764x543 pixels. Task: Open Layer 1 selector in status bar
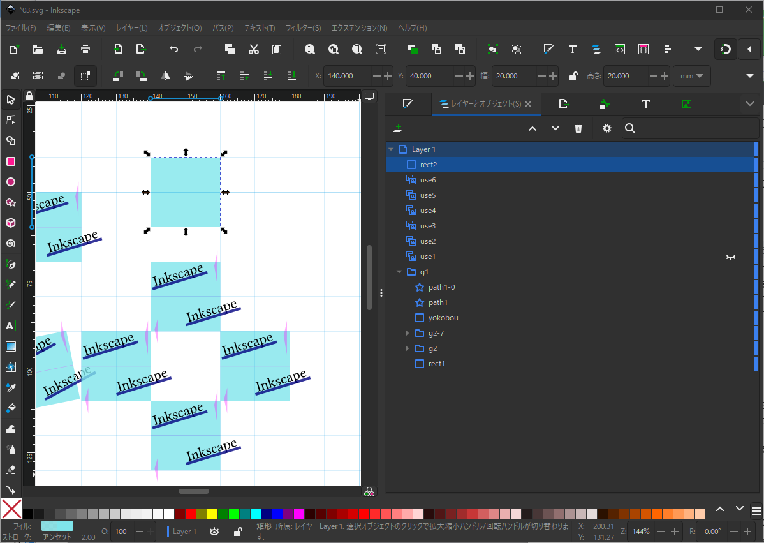point(184,532)
